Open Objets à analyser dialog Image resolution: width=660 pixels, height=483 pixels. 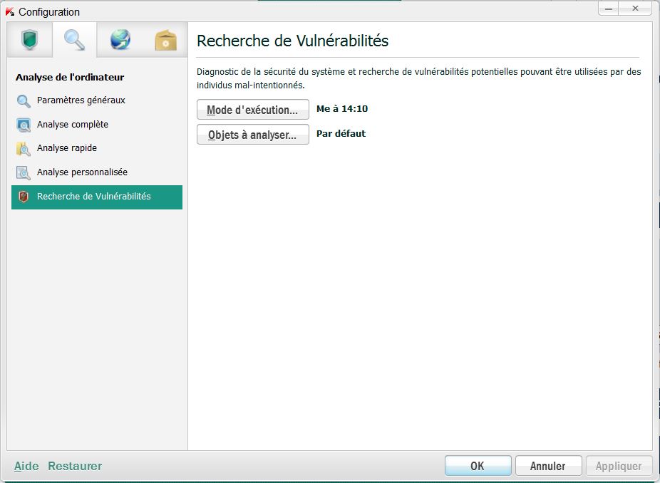pos(253,134)
